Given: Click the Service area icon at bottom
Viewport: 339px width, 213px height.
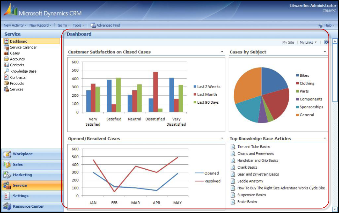Looking at the screenshot, I should [x=7, y=185].
